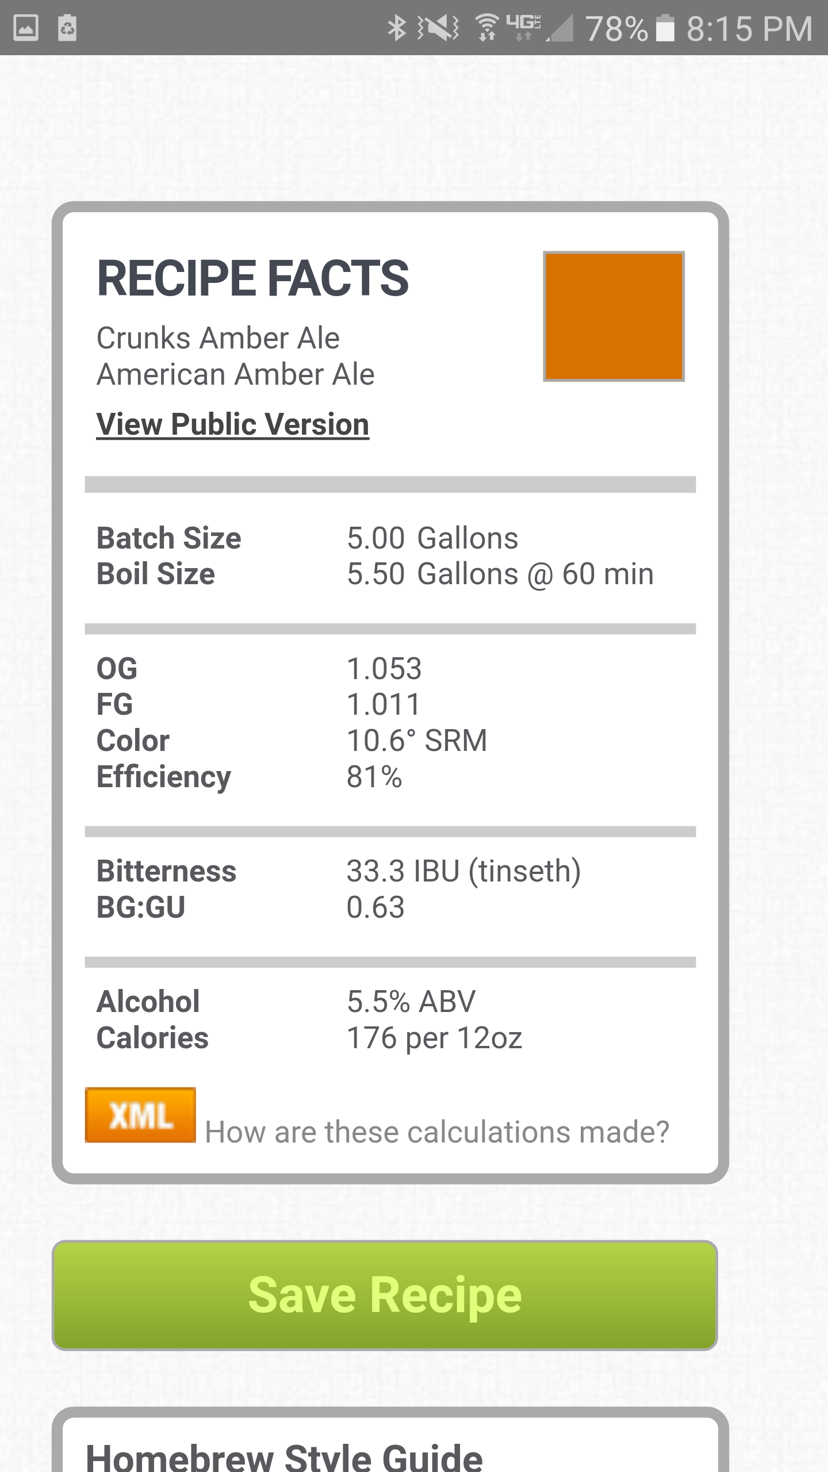Open the View Public Version link
Screen dimensions: 828x1472
[x=233, y=424]
